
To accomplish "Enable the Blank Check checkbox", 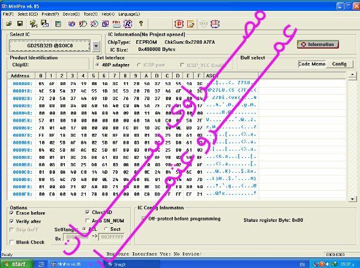I will pos(13,242).
